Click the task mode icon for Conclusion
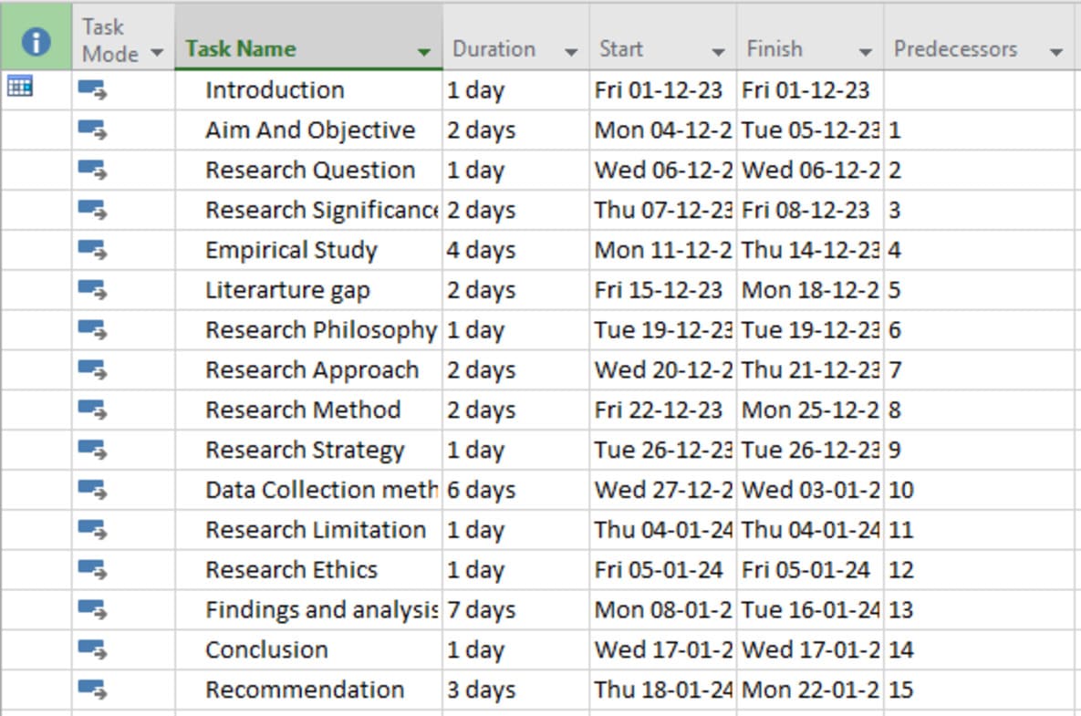 [92, 649]
